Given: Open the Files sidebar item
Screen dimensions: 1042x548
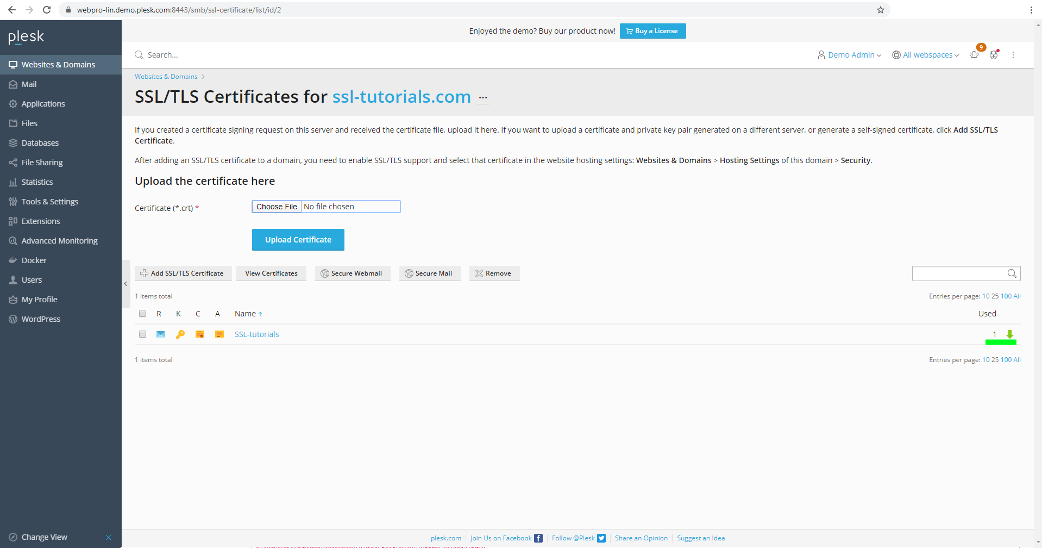Looking at the screenshot, I should point(60,123).
